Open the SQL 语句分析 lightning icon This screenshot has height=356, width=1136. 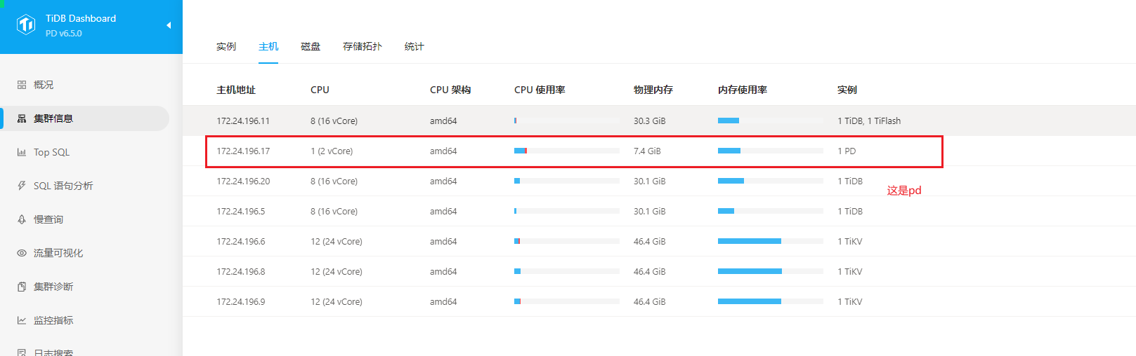tap(22, 186)
